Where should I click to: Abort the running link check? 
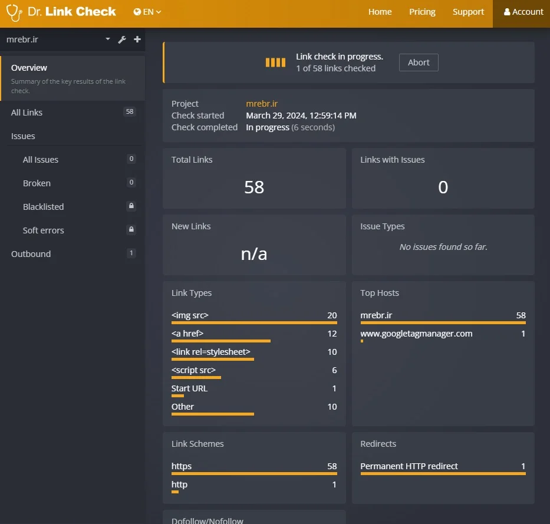pos(419,62)
